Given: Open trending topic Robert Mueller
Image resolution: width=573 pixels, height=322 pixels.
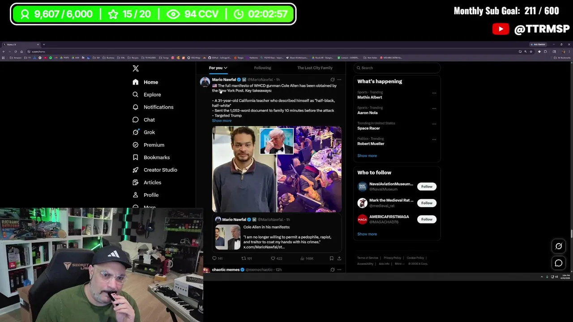Looking at the screenshot, I should pos(371,144).
